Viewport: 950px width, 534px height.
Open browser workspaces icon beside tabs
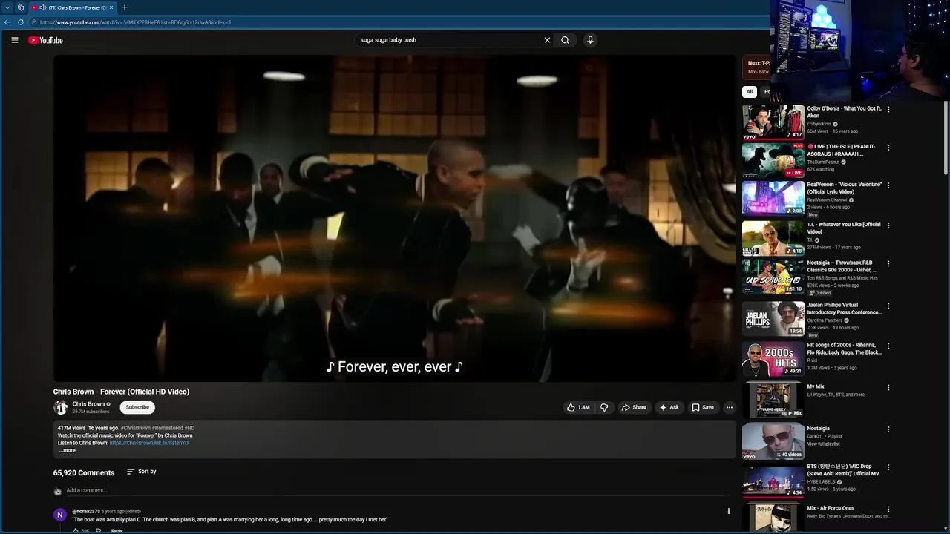[x=20, y=7]
